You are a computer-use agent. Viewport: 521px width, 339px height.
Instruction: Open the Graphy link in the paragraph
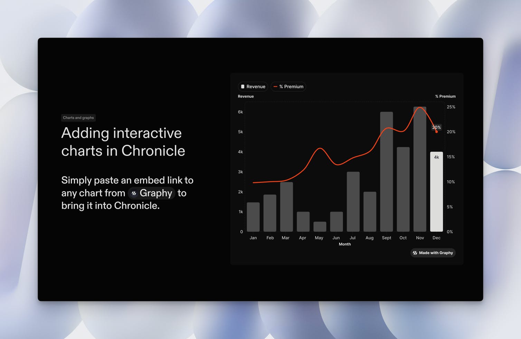(152, 193)
